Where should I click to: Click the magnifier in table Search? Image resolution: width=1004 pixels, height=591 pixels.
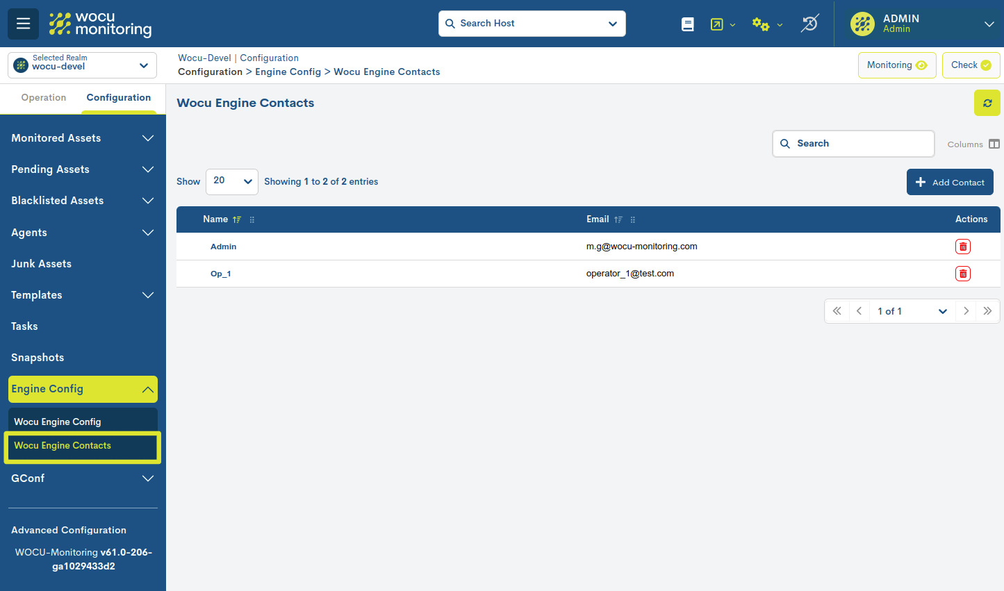(x=785, y=144)
